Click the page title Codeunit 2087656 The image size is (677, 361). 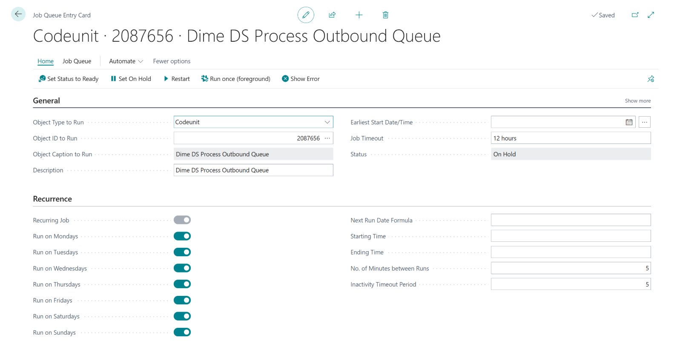coord(237,36)
